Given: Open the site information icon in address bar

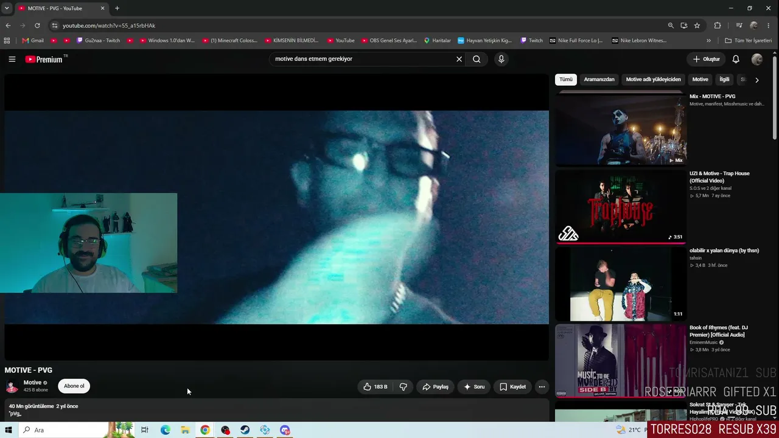Looking at the screenshot, I should click(x=54, y=26).
